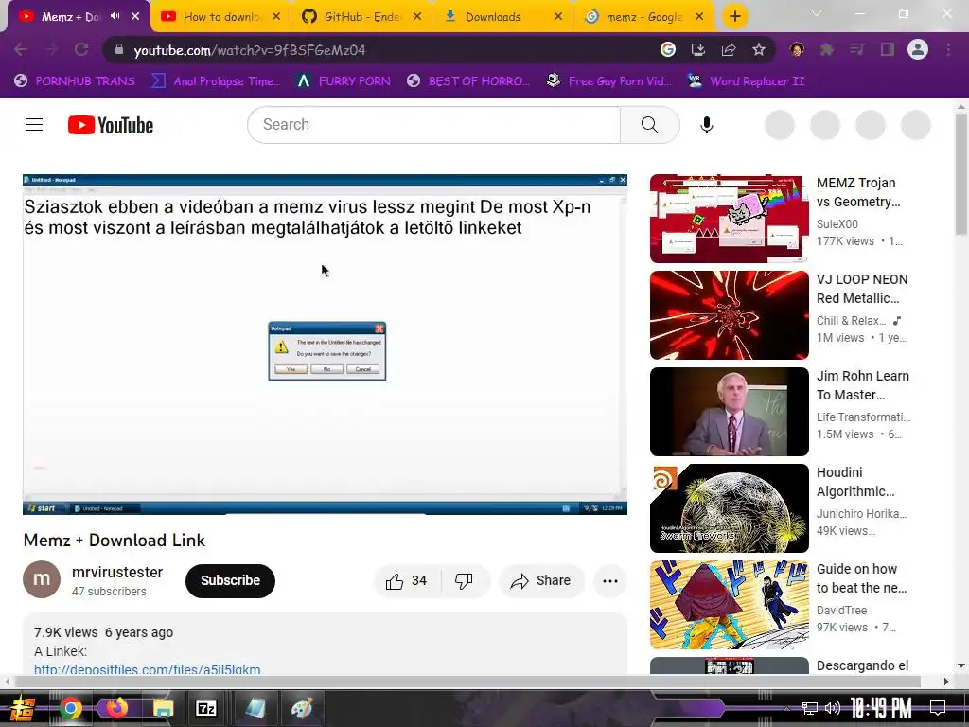Open the notification center icon
Image resolution: width=969 pixels, height=727 pixels.
(x=938, y=708)
